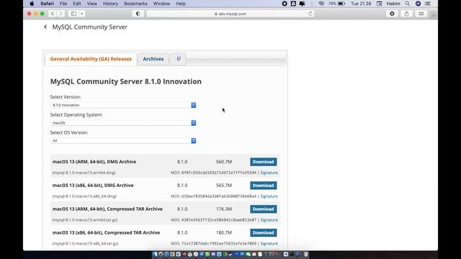Download macOS 13 x86 Compressed TAR Archive

click(x=263, y=232)
